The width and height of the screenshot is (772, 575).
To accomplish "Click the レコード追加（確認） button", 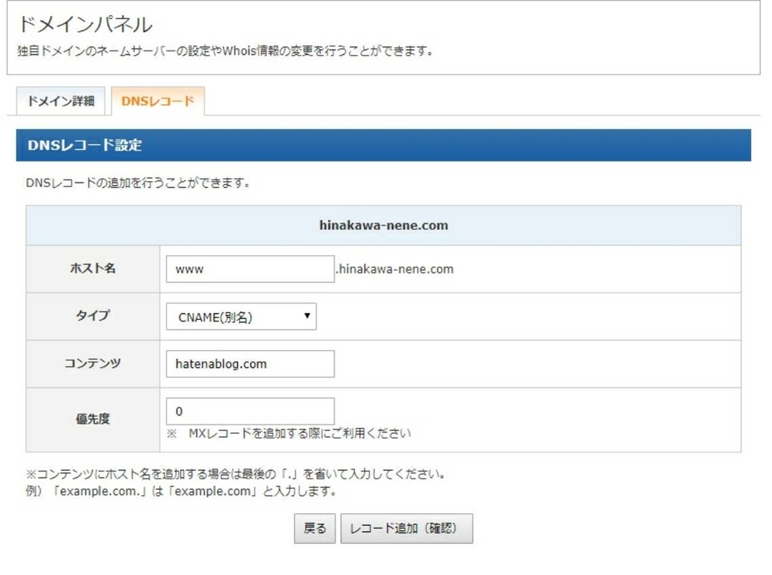I will pos(407,527).
